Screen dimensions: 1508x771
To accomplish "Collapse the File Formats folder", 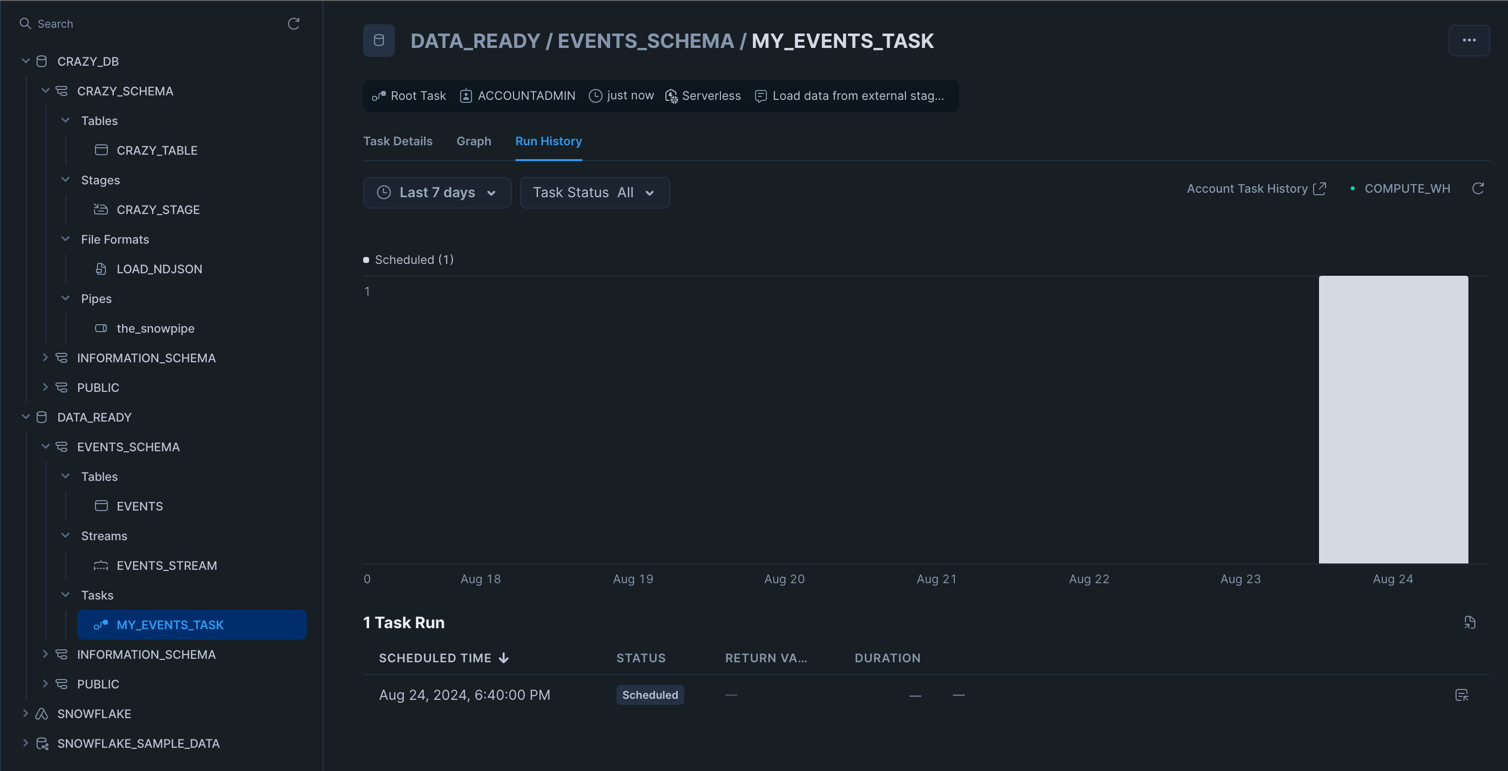I will (x=65, y=239).
